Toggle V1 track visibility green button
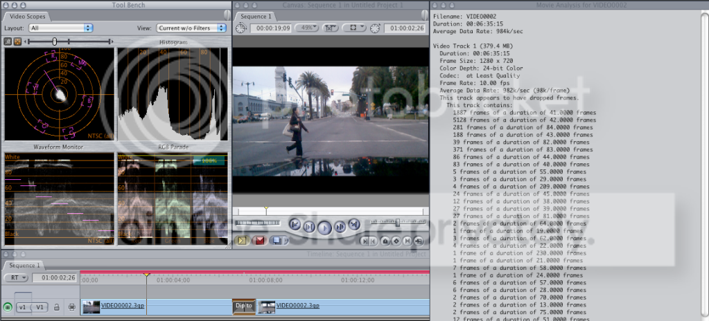This screenshot has height=321, width=709. [x=8, y=307]
